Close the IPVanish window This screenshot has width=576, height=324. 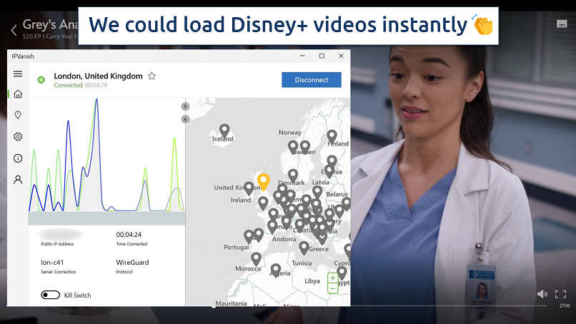(x=341, y=56)
